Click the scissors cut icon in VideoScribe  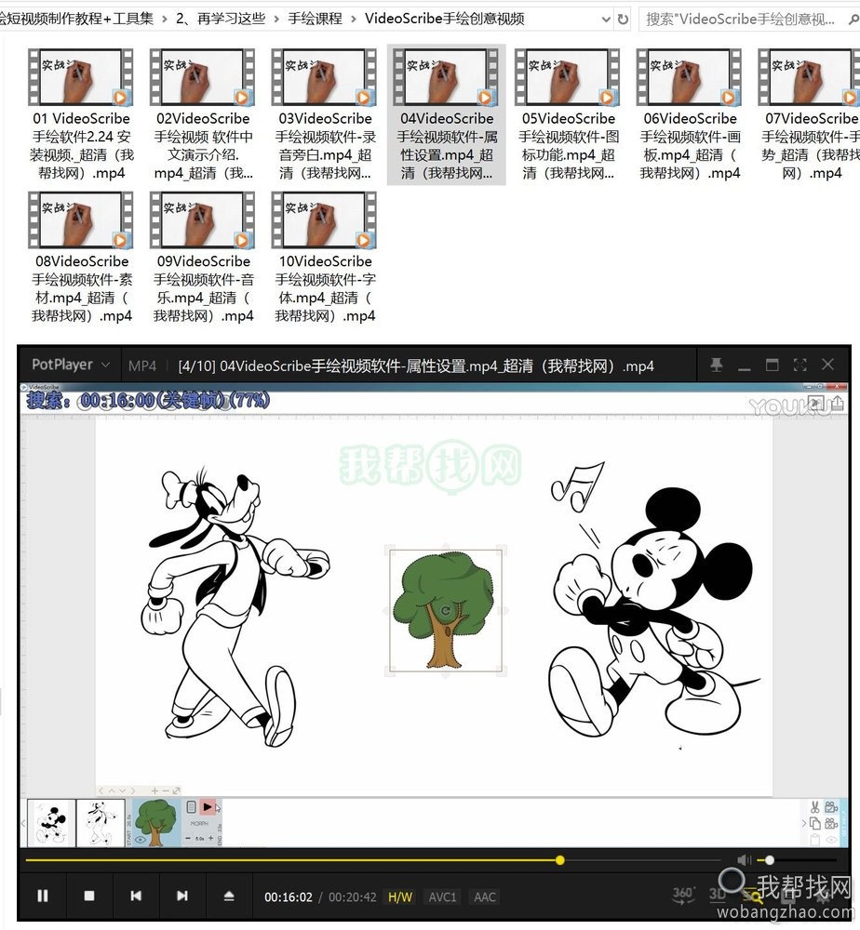pyautogui.click(x=815, y=806)
